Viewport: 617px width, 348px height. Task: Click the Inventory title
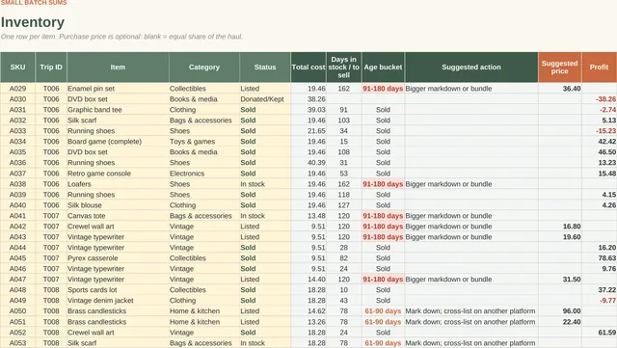[x=33, y=22]
